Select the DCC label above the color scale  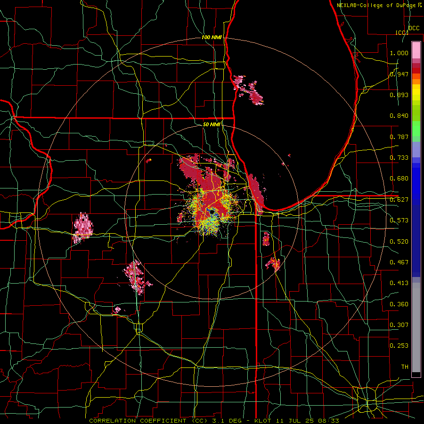pyautogui.click(x=414, y=28)
